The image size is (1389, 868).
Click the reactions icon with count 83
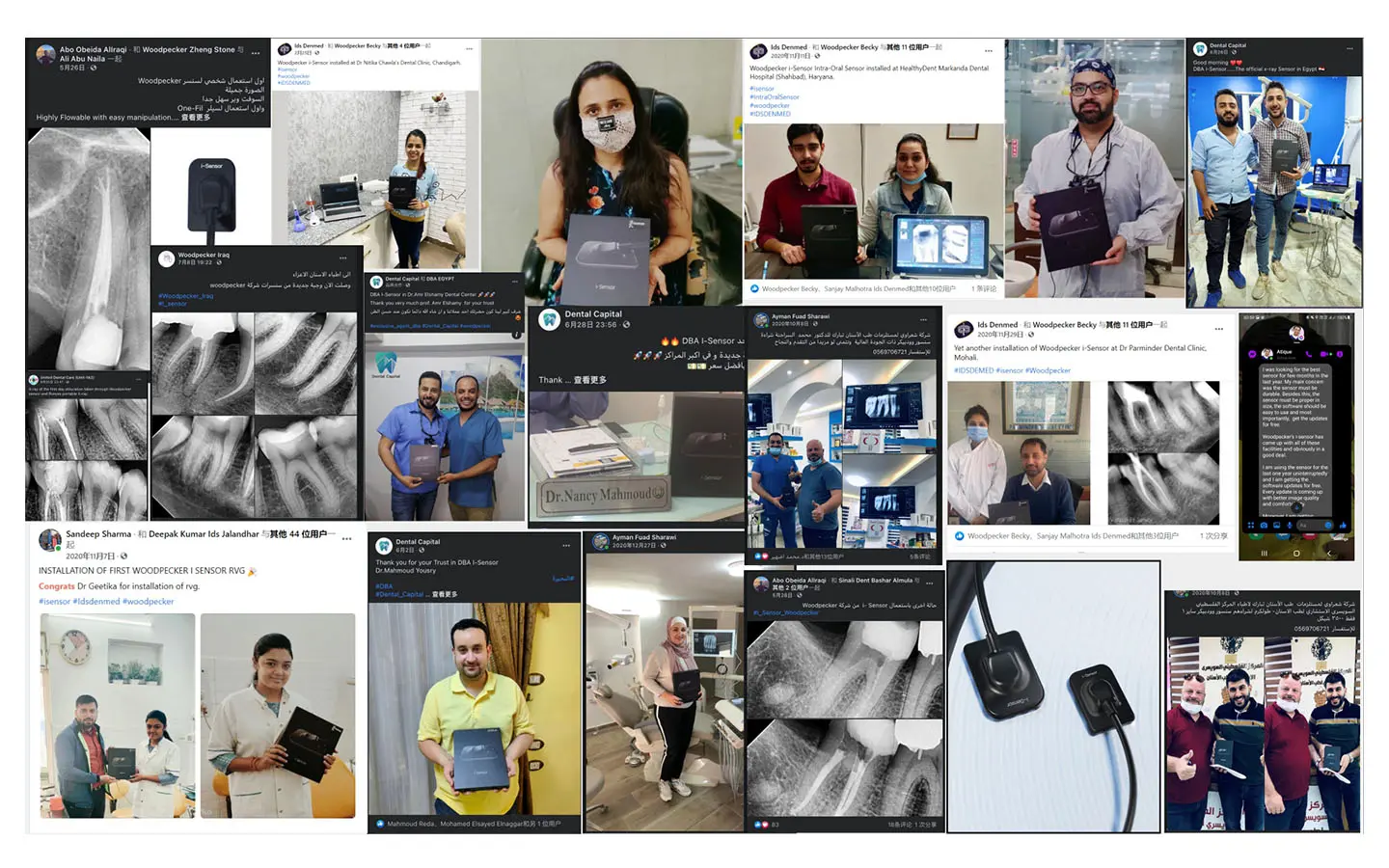pyautogui.click(x=760, y=825)
